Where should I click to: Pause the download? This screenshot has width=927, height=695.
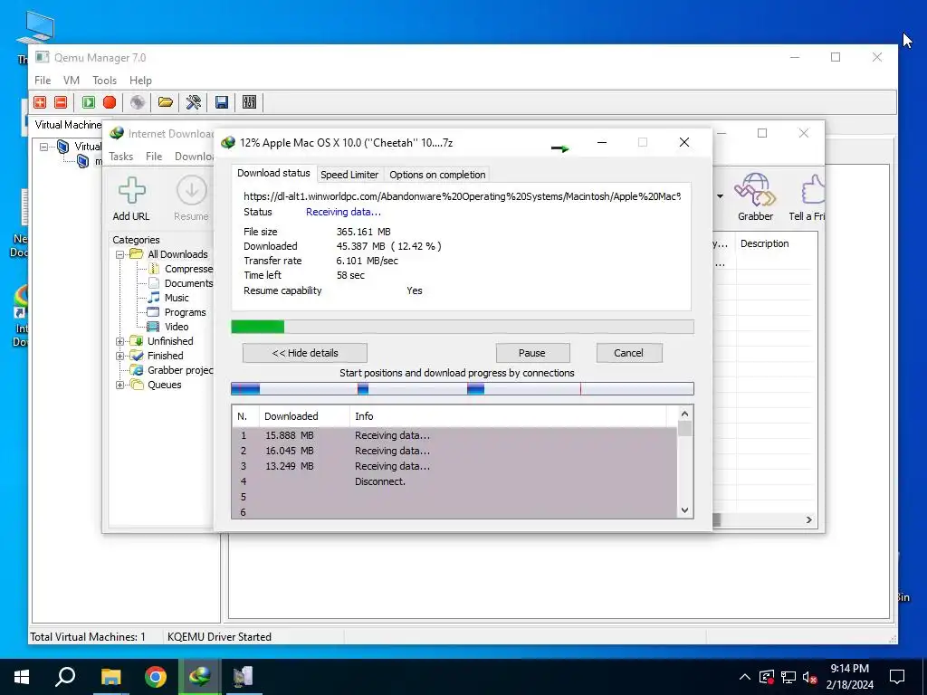pos(532,354)
